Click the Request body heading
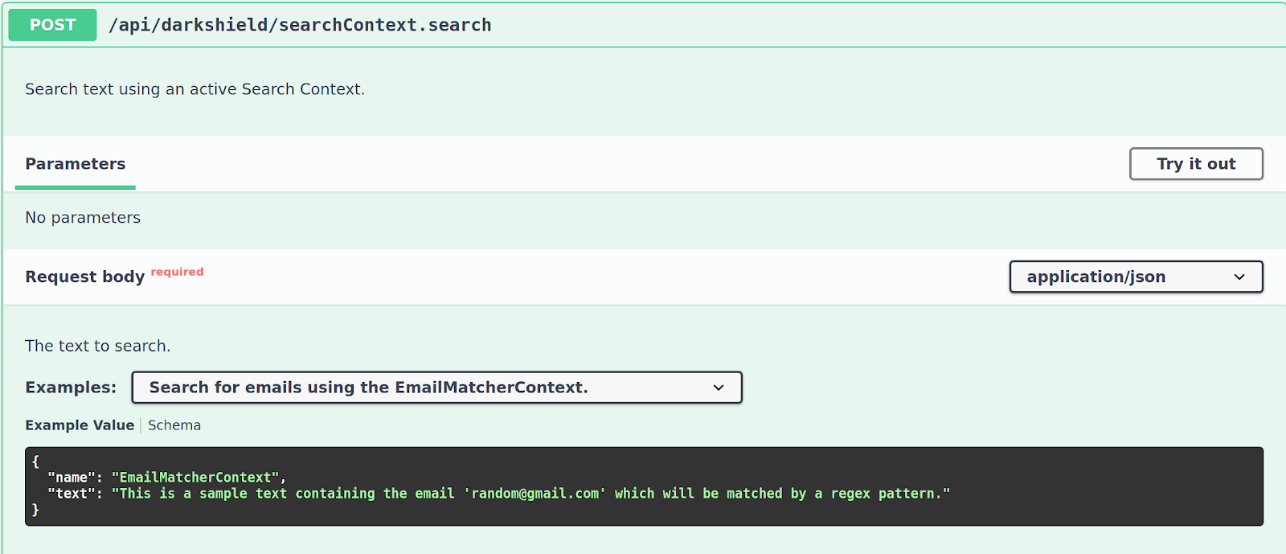1286x554 pixels. (x=84, y=277)
